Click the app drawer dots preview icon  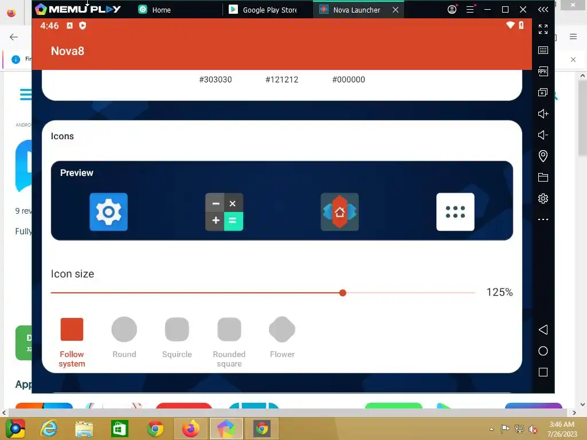click(x=455, y=212)
